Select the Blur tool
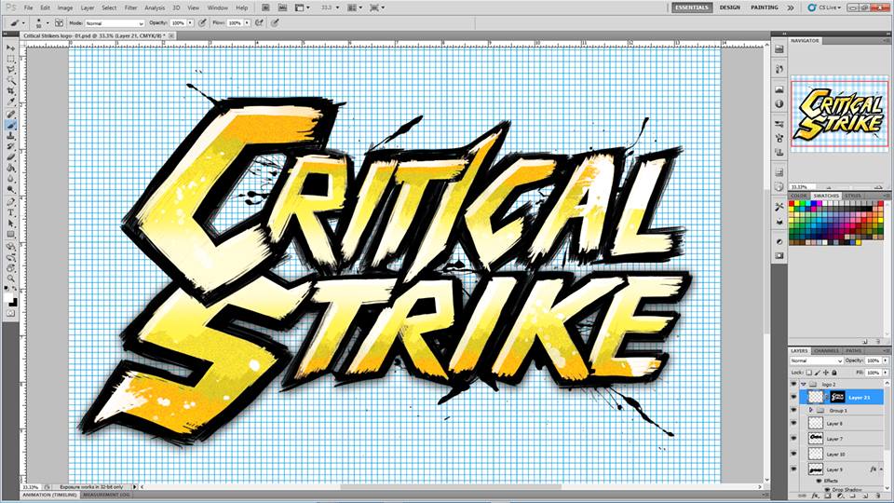 tap(11, 179)
